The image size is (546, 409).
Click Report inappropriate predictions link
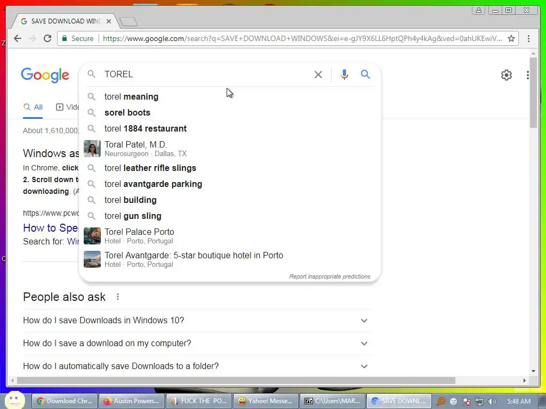pyautogui.click(x=330, y=276)
